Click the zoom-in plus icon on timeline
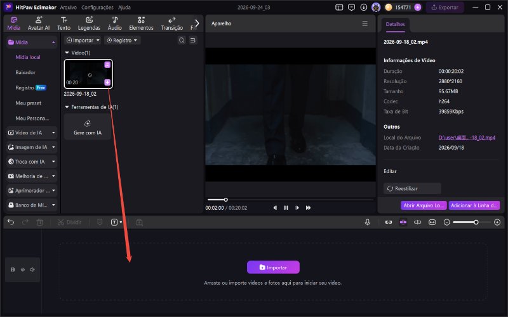 (x=497, y=223)
